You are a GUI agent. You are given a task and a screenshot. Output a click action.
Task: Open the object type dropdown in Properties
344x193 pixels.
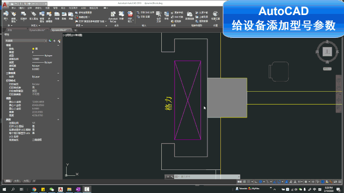pyautogui.click(x=26, y=41)
